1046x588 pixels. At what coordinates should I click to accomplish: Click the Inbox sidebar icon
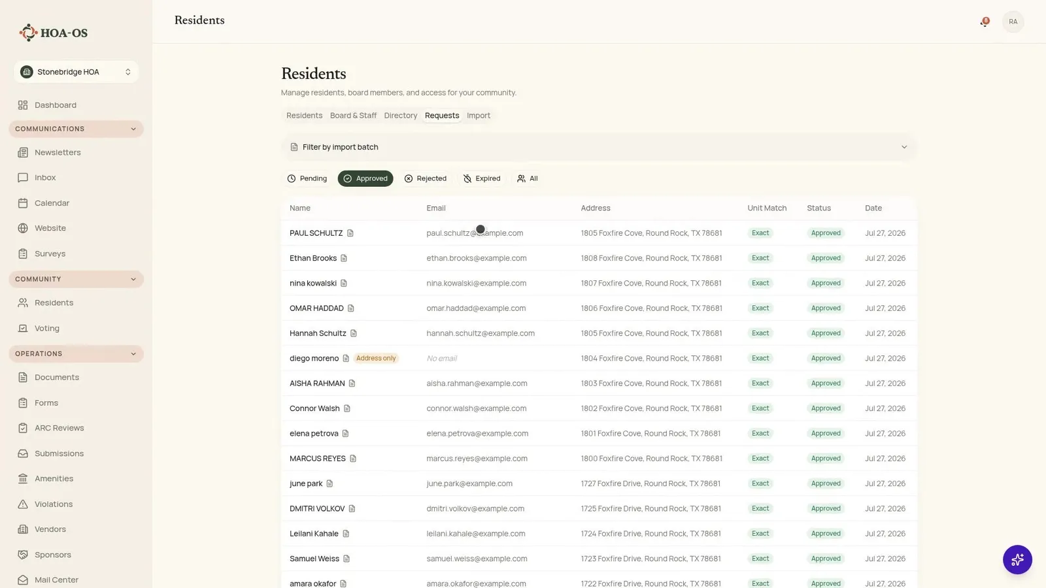[23, 178]
